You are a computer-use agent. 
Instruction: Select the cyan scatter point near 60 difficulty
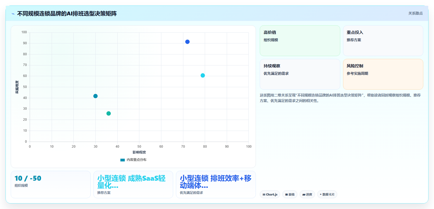[203, 75]
